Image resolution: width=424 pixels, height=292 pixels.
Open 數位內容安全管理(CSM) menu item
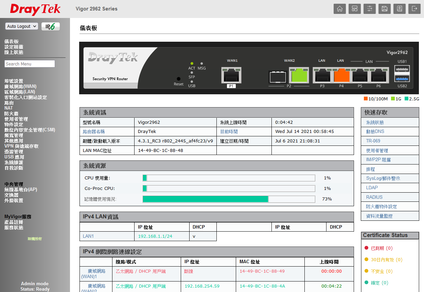click(x=30, y=130)
